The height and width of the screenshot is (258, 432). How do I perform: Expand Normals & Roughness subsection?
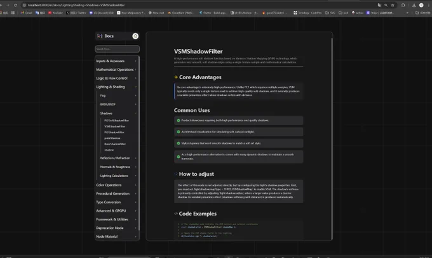118,167
